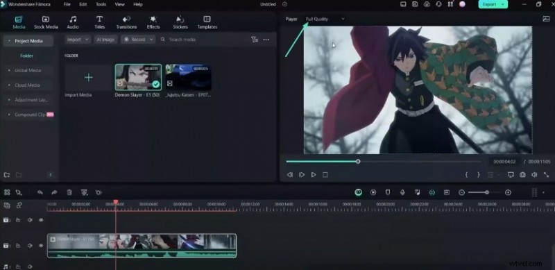Click the render preview circle-play icon
Image resolution: width=555 pixels, height=270 pixels.
(x=373, y=192)
